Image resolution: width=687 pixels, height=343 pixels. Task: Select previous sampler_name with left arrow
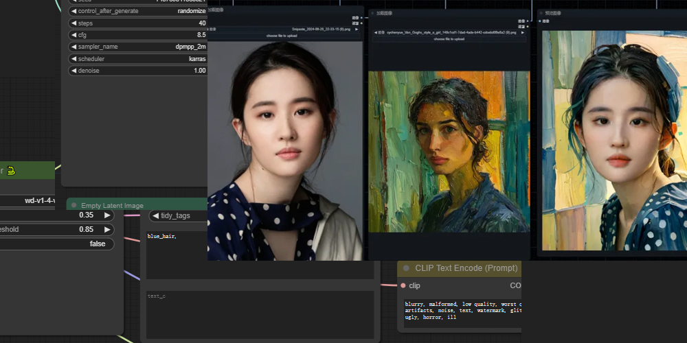(74, 47)
